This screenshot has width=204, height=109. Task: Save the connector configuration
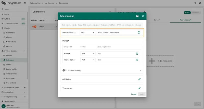click(x=197, y=104)
